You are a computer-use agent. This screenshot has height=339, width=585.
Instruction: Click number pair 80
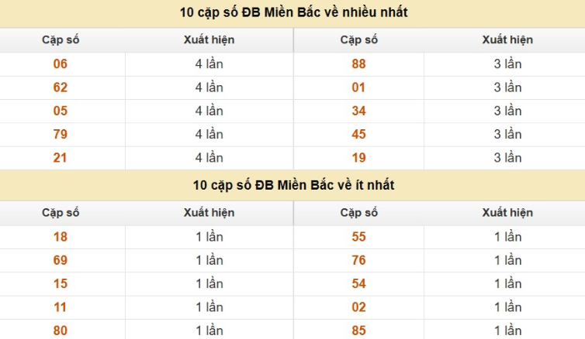click(61, 330)
